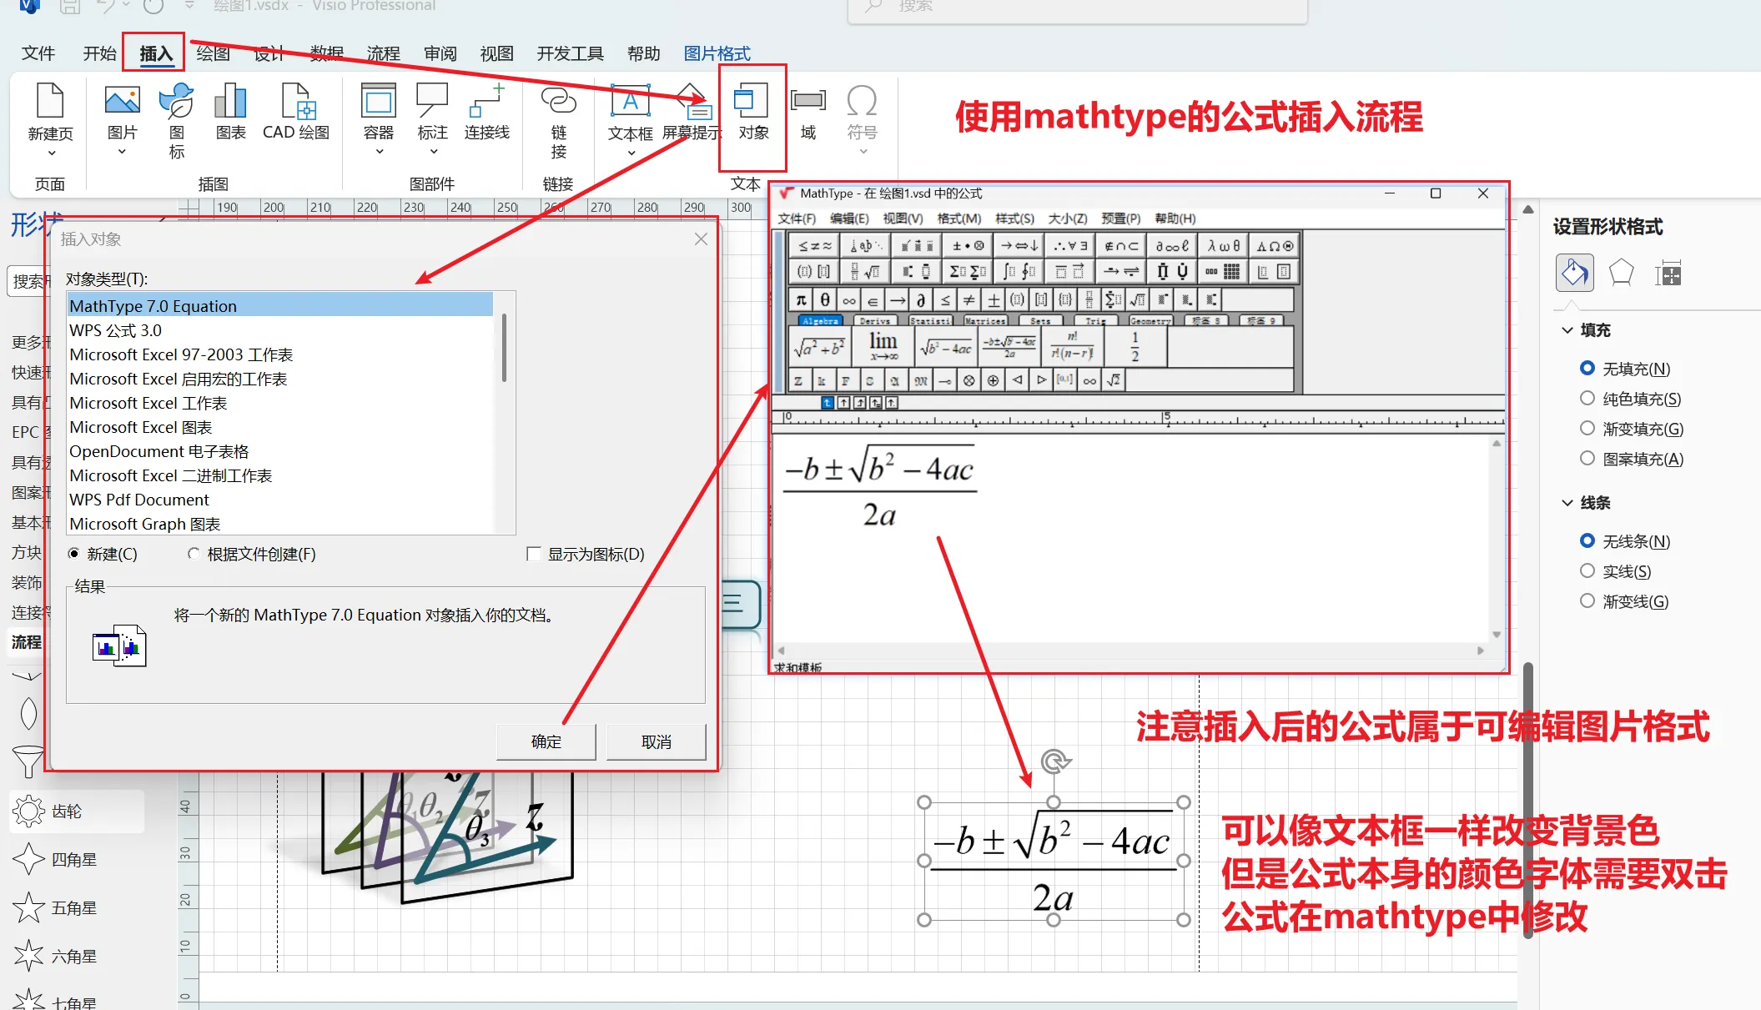Image resolution: width=1761 pixels, height=1010 pixels.
Task: Expand the 新建页 dropdown arrow
Action: [51, 153]
